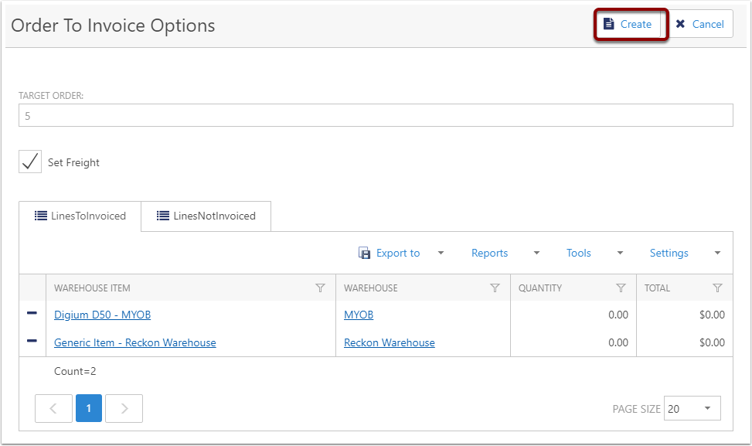The height and width of the screenshot is (446, 752).
Task: Remove the Generic Item - Reckon Warehouse line
Action: (x=32, y=342)
